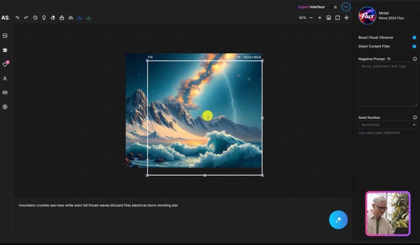Image resolution: width=420 pixels, height=245 pixels.
Task: Open the favorites heart icon with notification badge
Action: pos(5,64)
